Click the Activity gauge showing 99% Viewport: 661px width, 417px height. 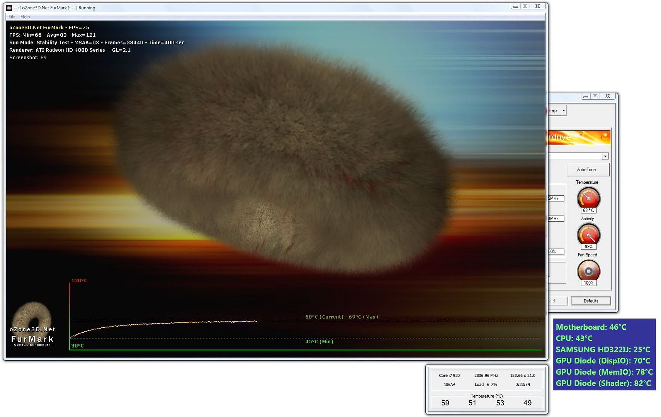click(588, 234)
